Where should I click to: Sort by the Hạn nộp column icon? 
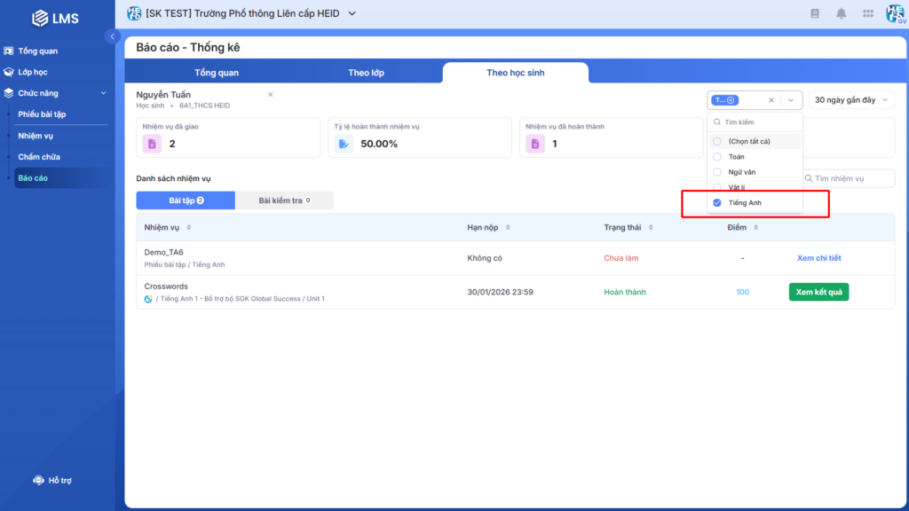coord(508,227)
